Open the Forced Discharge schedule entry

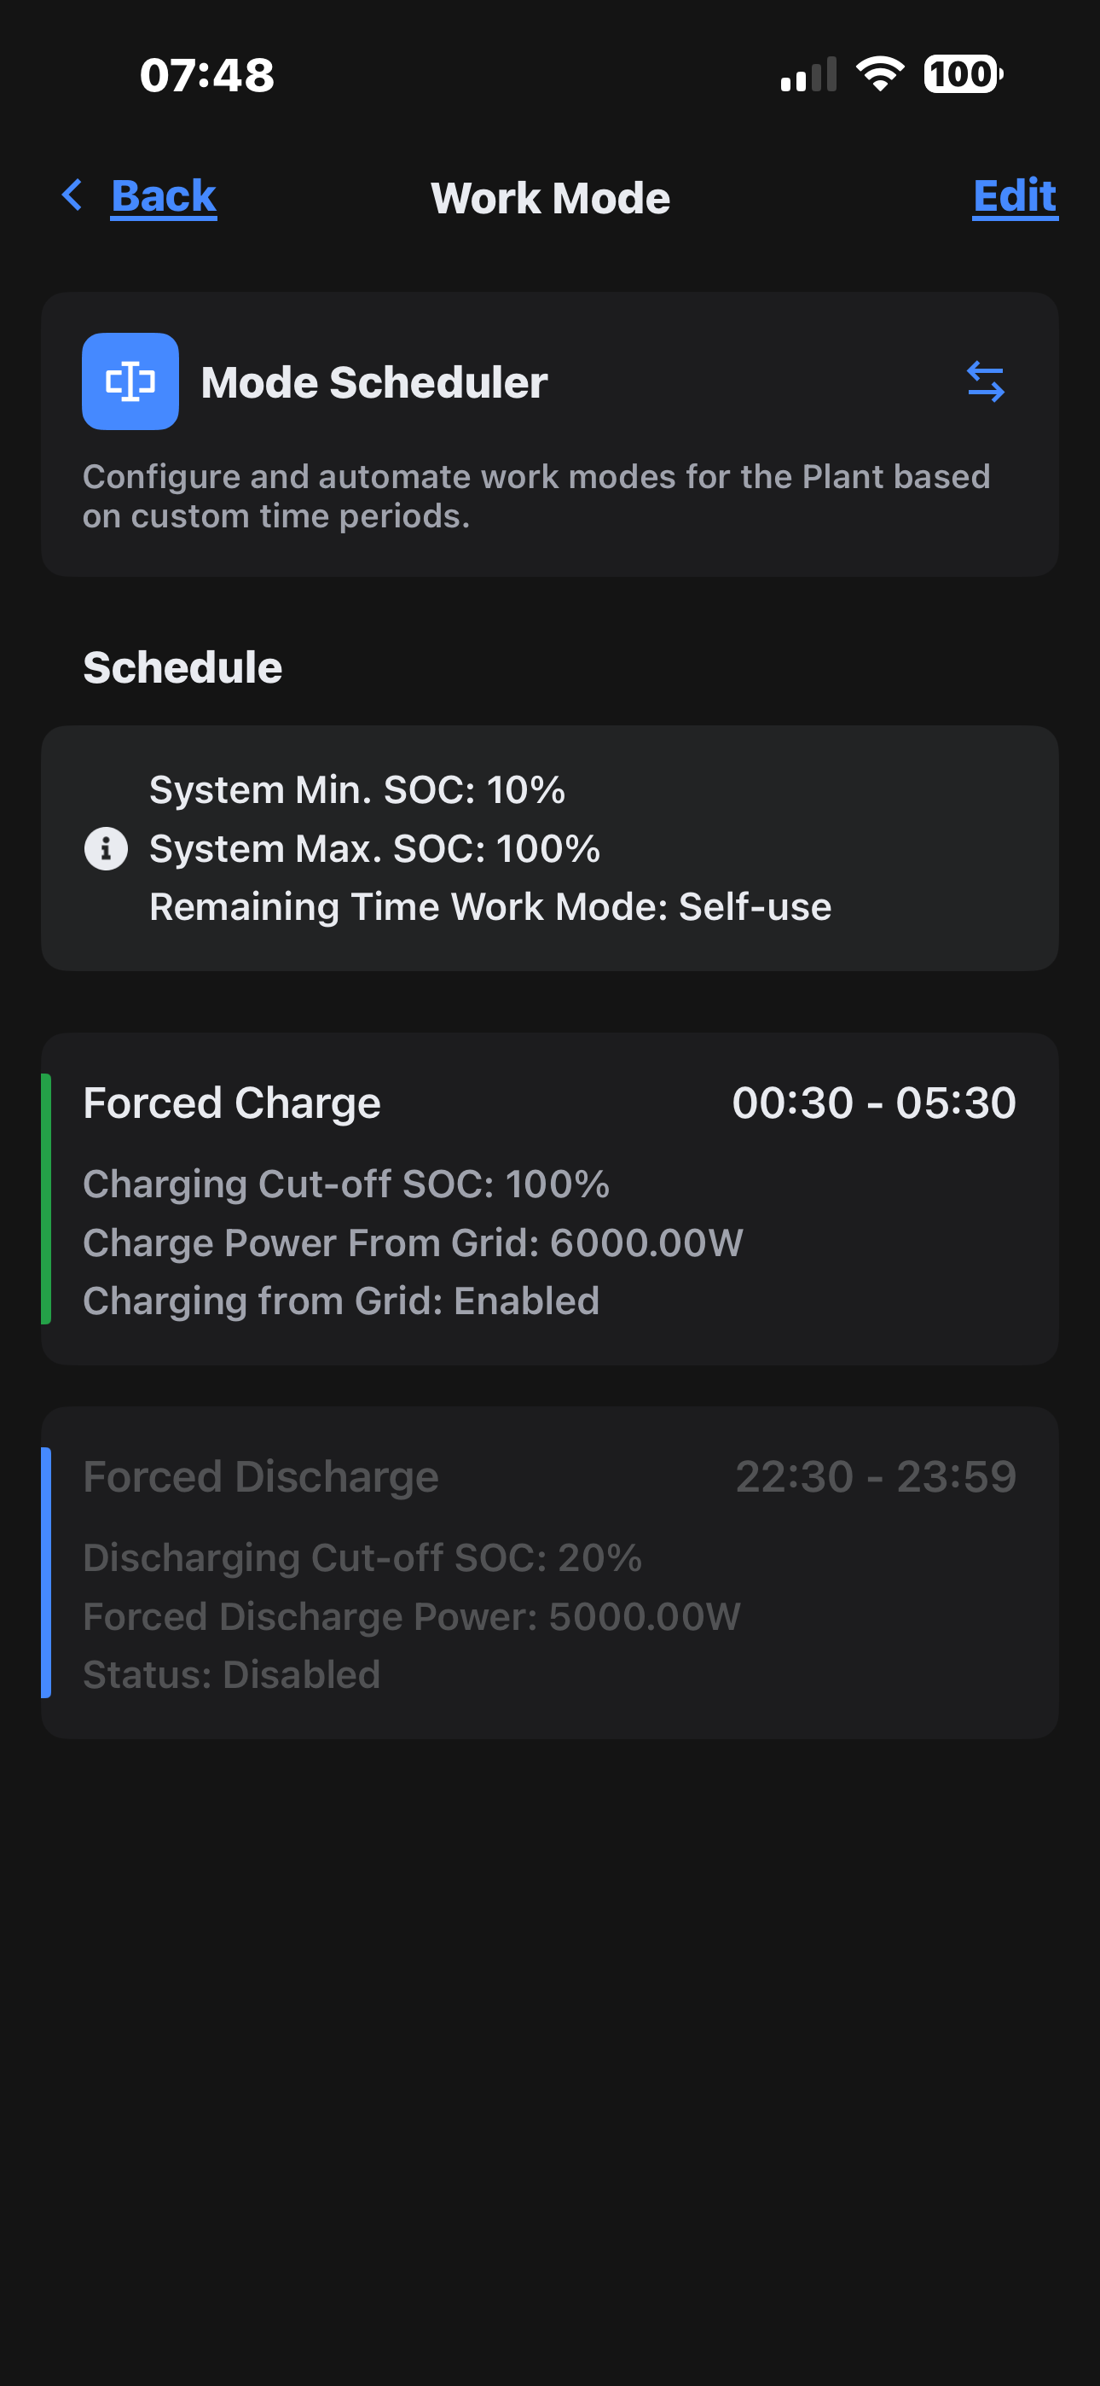[550, 1573]
